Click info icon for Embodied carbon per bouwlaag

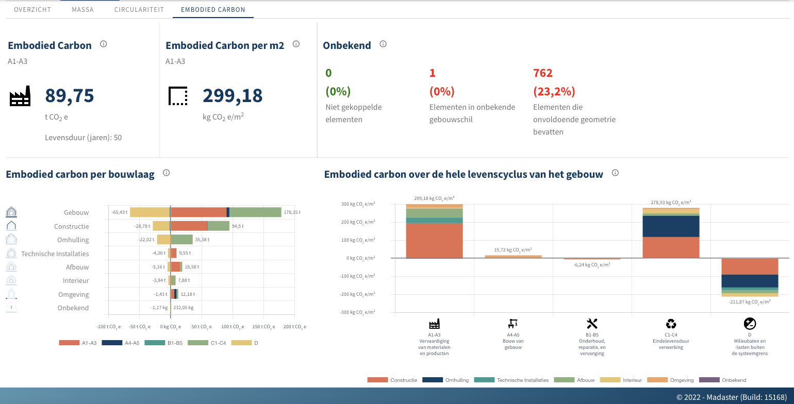pyautogui.click(x=166, y=173)
